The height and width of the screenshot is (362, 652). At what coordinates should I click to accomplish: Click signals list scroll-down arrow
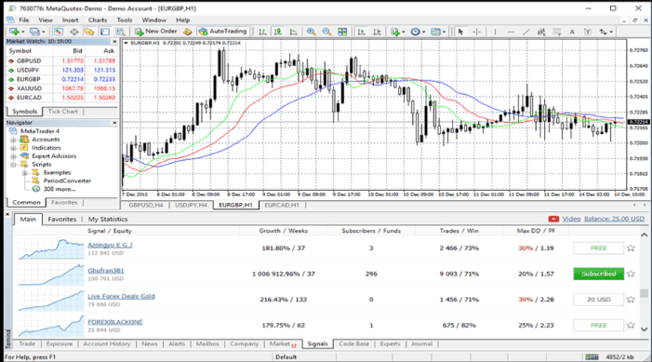pos(644,329)
